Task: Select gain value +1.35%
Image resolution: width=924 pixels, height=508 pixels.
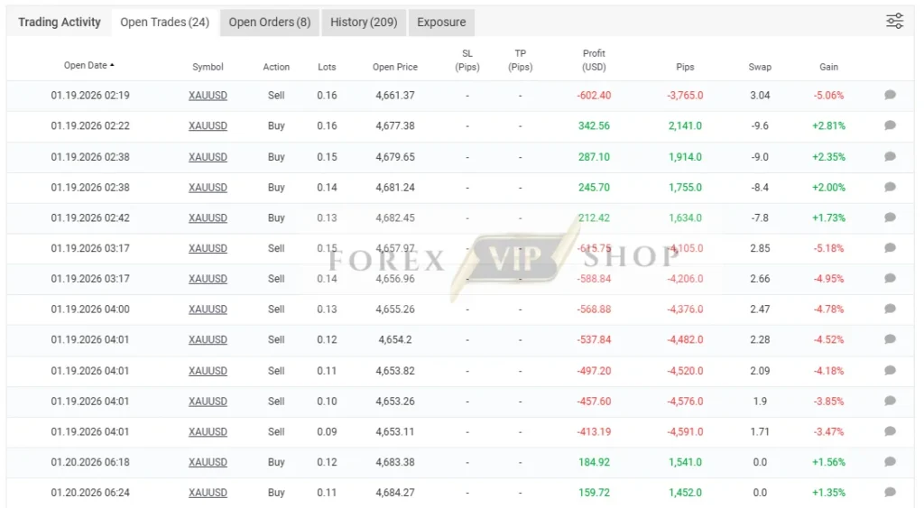Action: point(828,493)
